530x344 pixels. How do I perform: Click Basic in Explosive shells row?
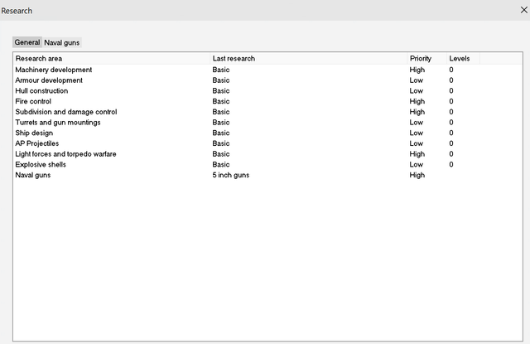pos(221,164)
